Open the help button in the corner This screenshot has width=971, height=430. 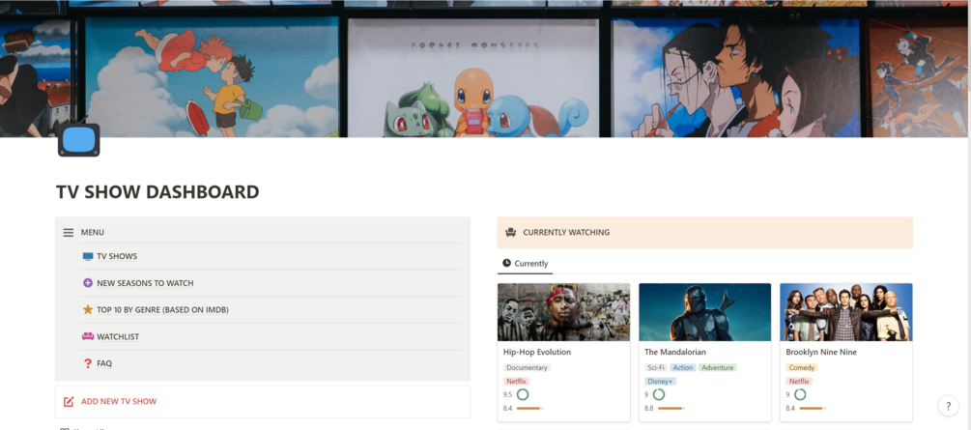tap(948, 407)
